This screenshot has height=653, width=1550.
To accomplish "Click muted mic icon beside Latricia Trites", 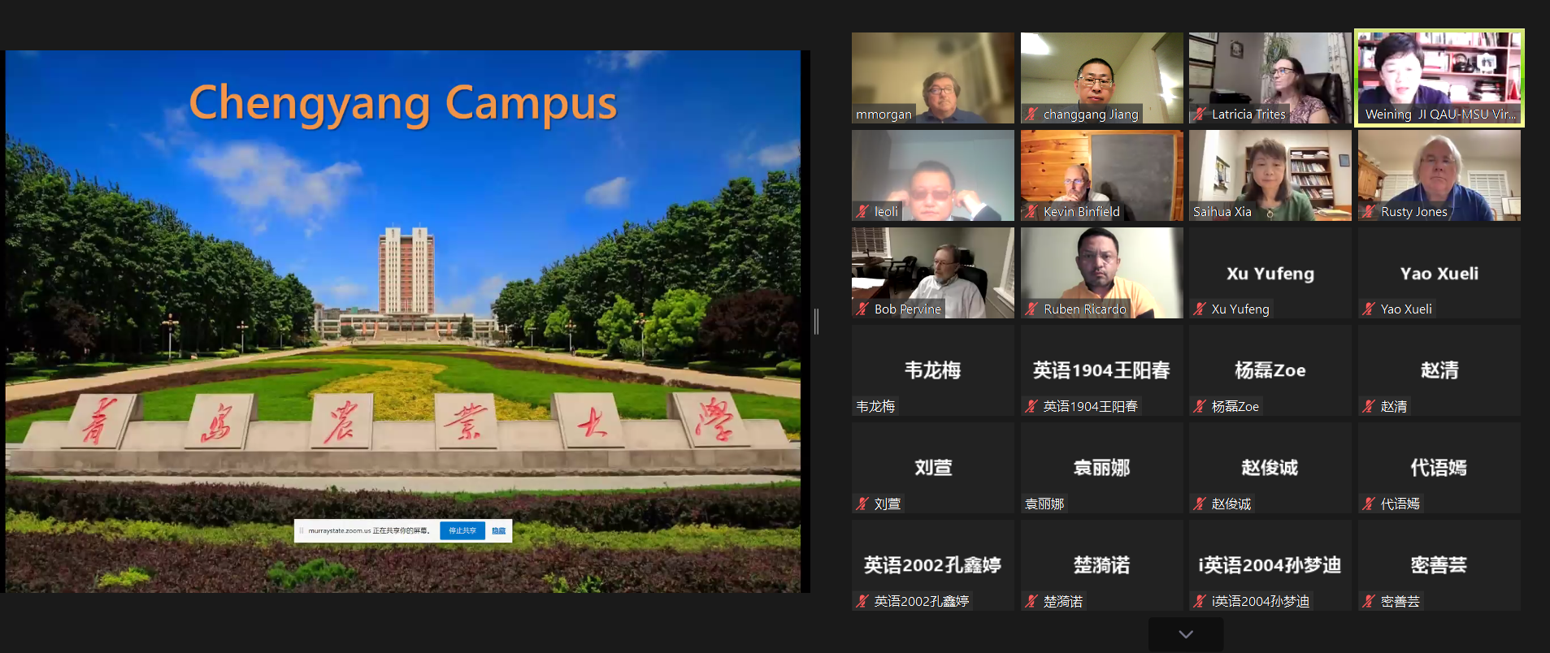I will tap(1200, 115).
